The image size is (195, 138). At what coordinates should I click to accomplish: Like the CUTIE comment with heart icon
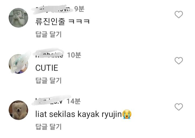[x=179, y=61]
